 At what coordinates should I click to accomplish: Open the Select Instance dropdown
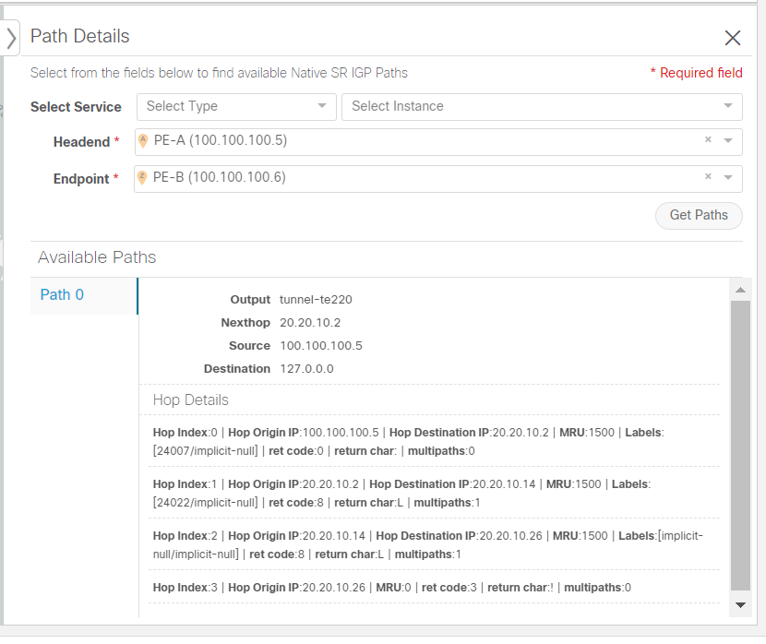(542, 106)
